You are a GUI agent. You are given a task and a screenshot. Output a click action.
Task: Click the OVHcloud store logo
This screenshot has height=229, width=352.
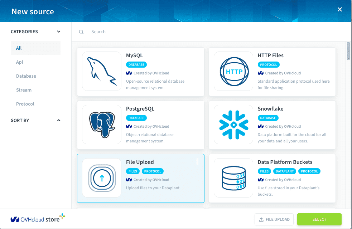tap(38, 218)
